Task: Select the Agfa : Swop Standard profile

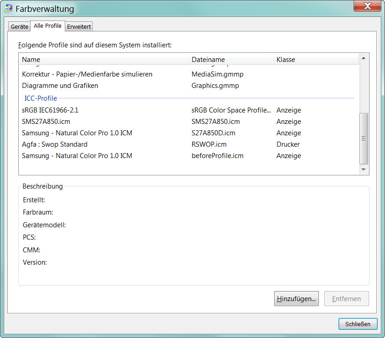Action: click(x=55, y=144)
